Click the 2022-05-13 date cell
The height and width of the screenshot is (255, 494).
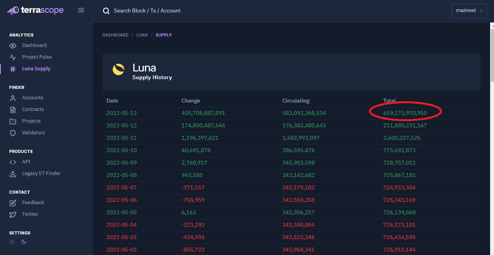[121, 113]
